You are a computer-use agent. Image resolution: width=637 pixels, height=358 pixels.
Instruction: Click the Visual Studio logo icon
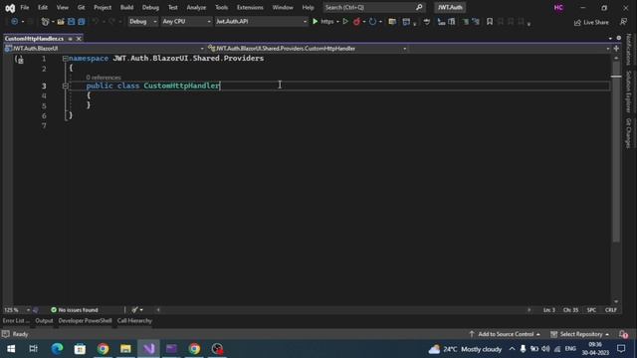[10, 8]
